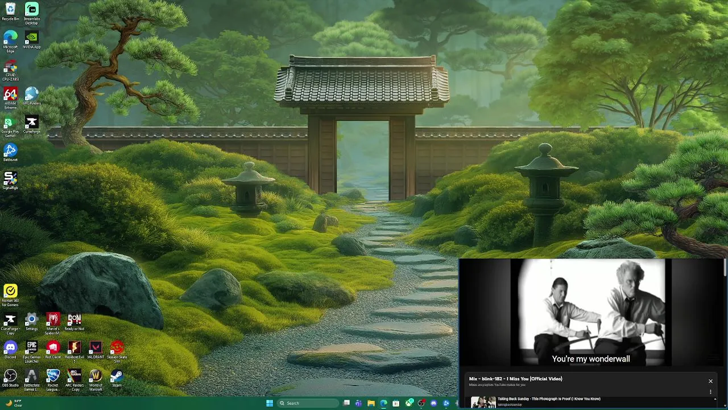Open the Microsoft Edge desktop shortcut
Screen dimensions: 728x410
[x=10, y=42]
